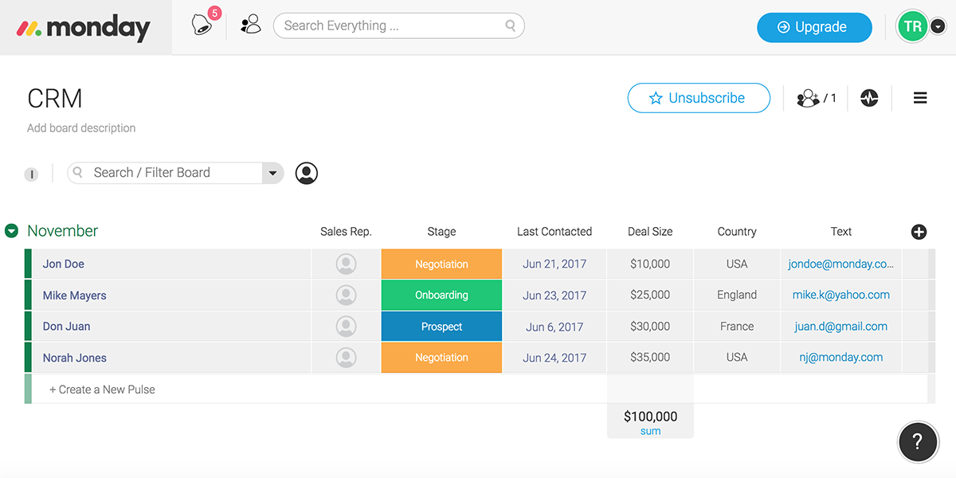Viewport: 956px width, 478px height.
Task: Open the board hamburger menu
Action: pyautogui.click(x=920, y=98)
